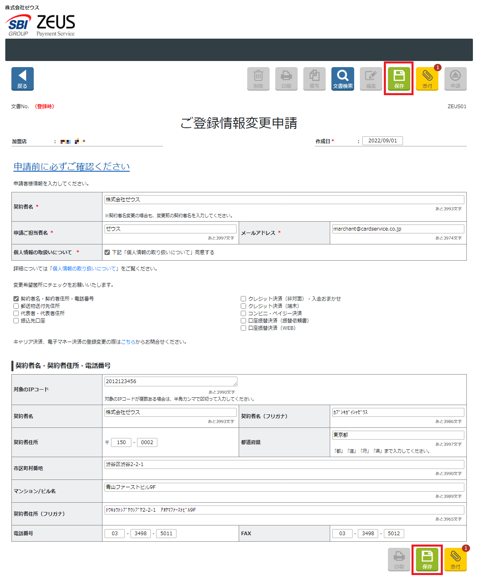The image size is (479, 584).
Task: Toggle the 個人情報の取り扱いについて agreement checkbox
Action: pyautogui.click(x=107, y=252)
